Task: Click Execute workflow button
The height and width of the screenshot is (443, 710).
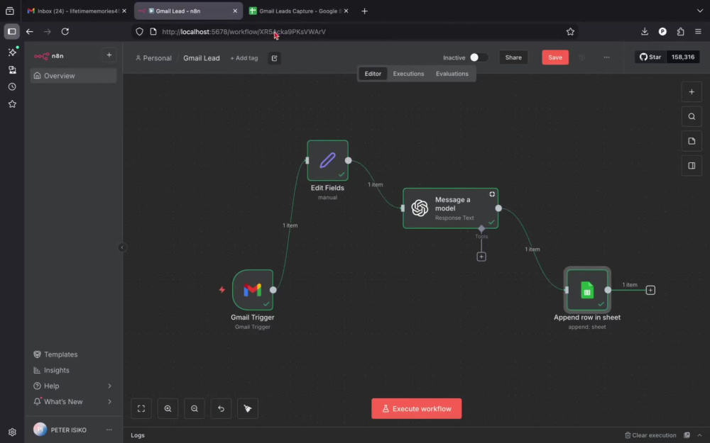Action: coord(417,409)
